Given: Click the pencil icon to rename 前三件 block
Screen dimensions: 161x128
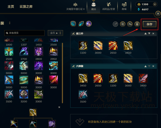Looking at the screenshot, I should click(x=74, y=33).
